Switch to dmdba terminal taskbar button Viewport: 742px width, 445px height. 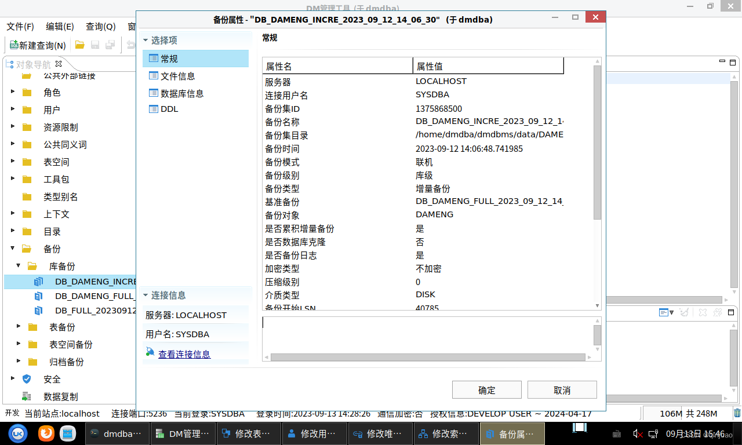tap(118, 433)
